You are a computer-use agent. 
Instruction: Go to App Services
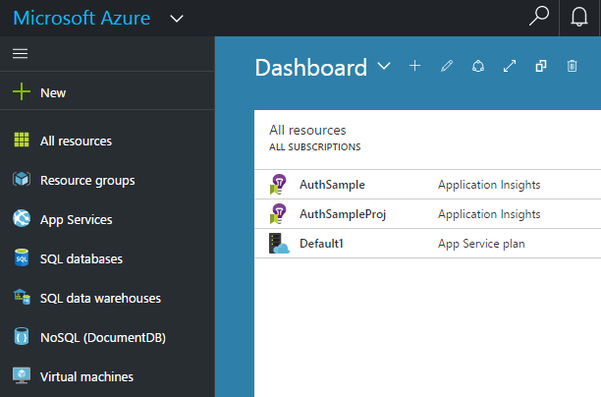pos(76,219)
